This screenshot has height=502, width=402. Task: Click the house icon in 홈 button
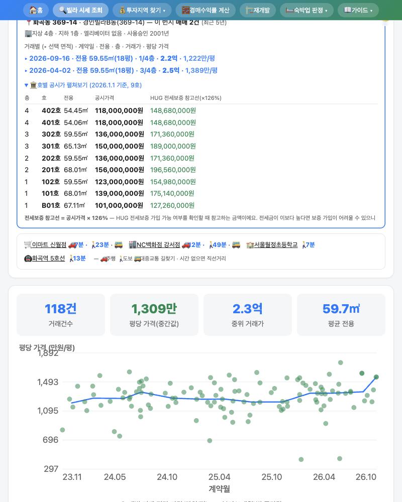coord(33,10)
